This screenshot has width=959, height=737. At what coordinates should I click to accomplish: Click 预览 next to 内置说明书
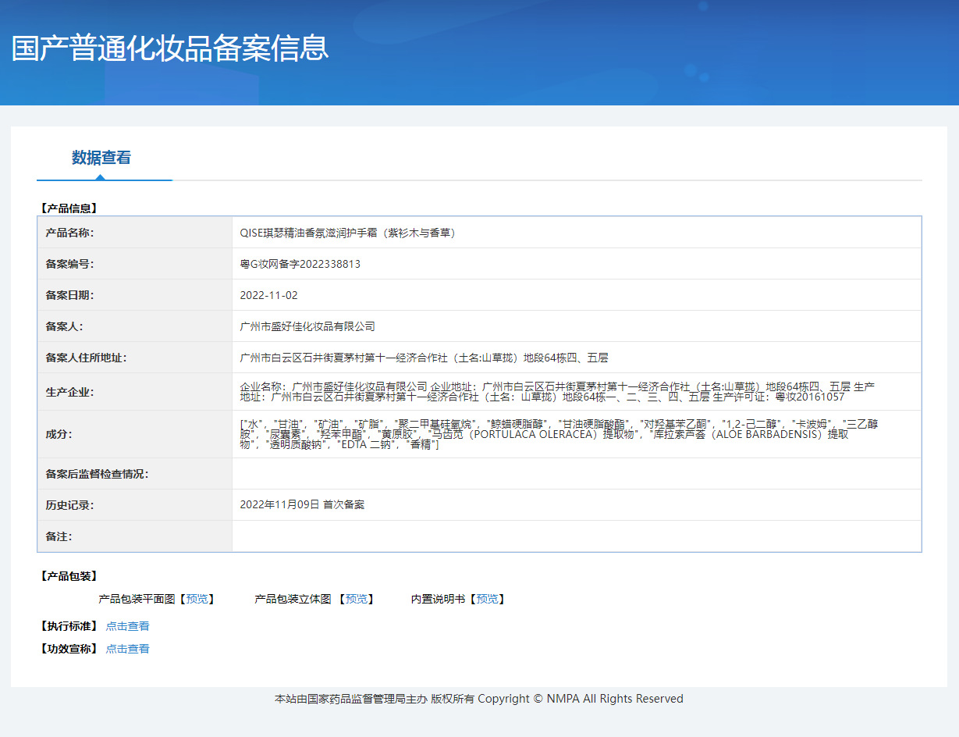pyautogui.click(x=488, y=599)
